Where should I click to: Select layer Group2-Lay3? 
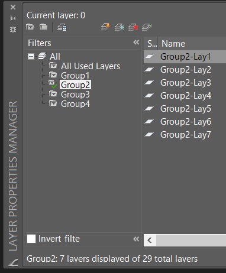coord(186,83)
